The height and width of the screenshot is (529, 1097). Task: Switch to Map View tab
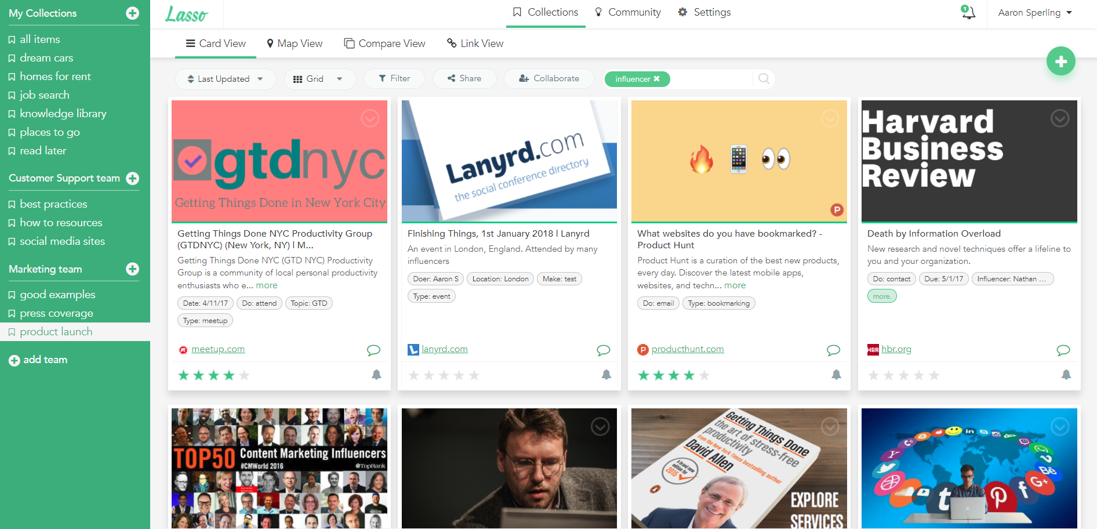tap(294, 44)
